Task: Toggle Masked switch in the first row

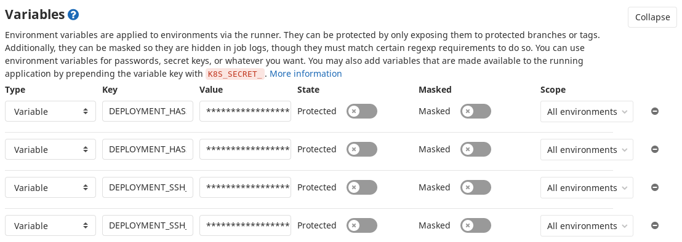Action: point(476,111)
